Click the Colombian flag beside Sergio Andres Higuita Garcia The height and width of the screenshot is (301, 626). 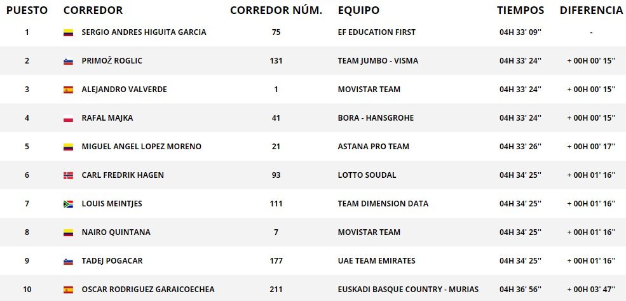68,32
